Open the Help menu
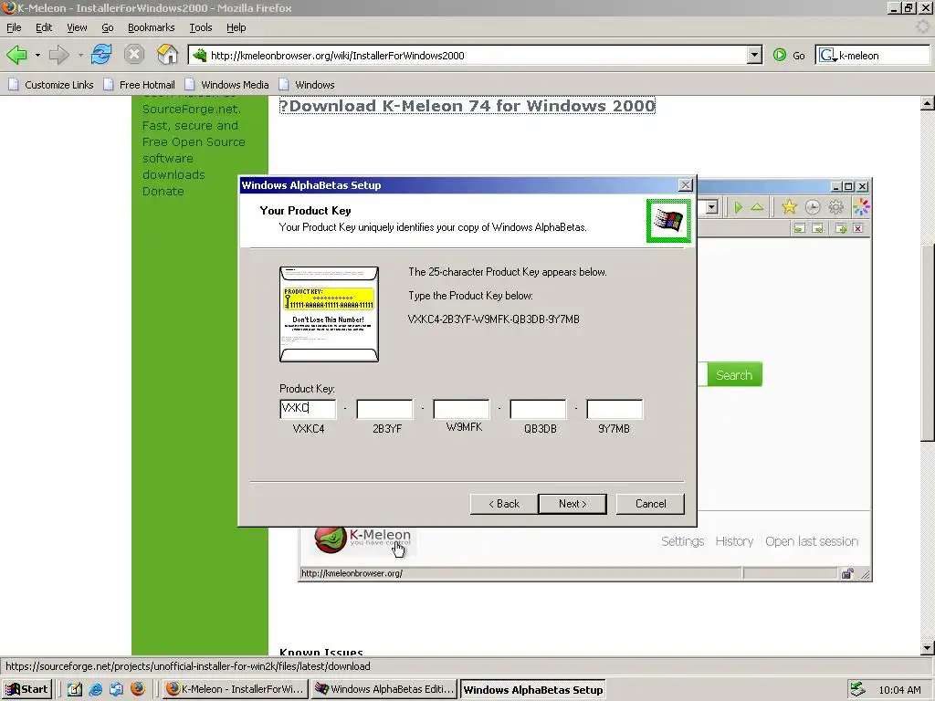This screenshot has height=701, width=935. click(236, 27)
